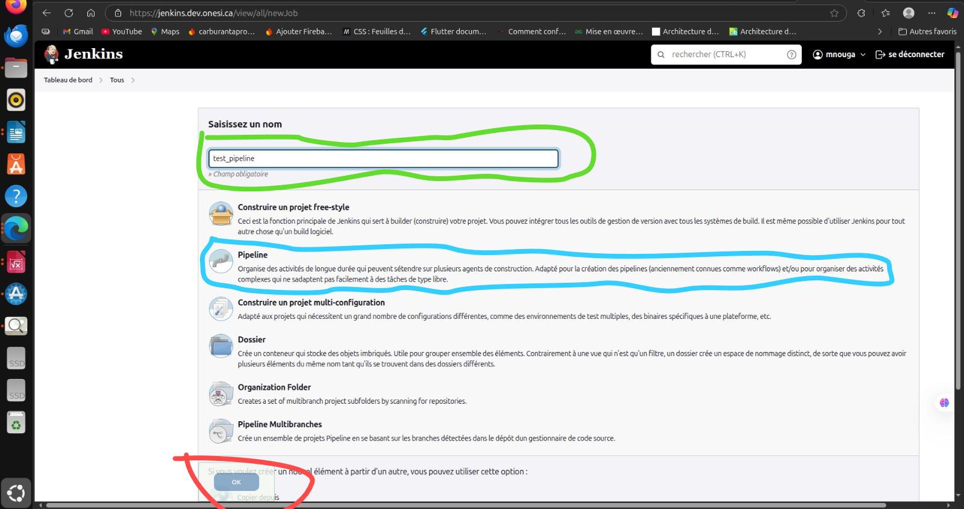This screenshot has width=964, height=509.
Task: Expand the breadcrumb chevron after Tous
Action: [x=133, y=80]
